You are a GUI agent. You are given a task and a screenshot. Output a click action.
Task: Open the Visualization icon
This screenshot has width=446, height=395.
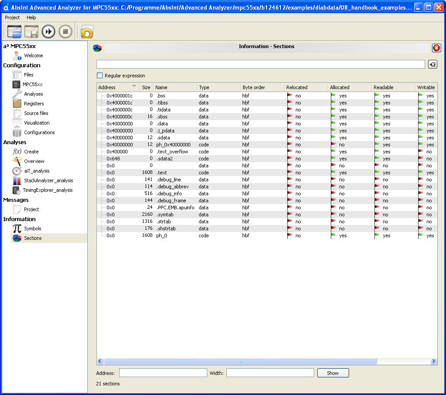(17, 123)
